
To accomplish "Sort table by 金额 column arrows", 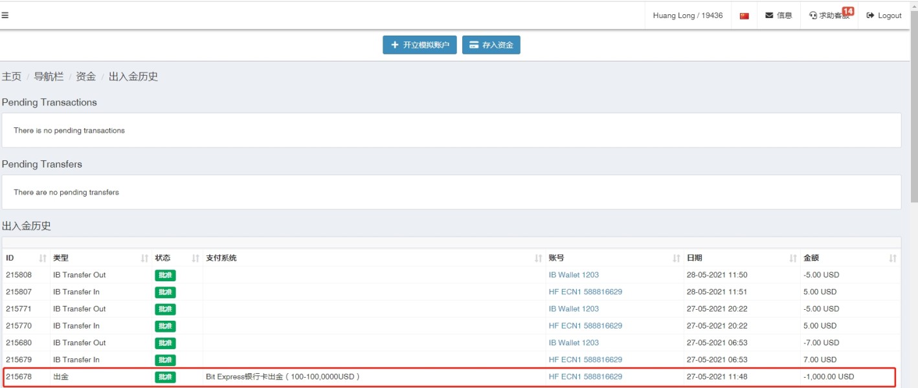I will click(893, 258).
